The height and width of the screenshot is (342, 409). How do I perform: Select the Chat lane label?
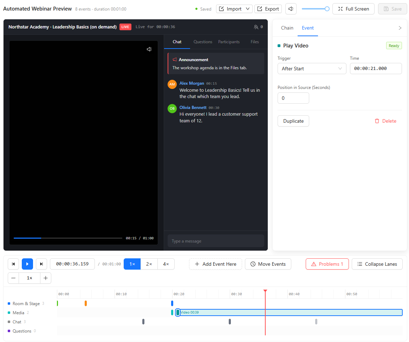(17, 322)
